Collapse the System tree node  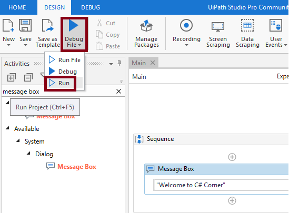[18, 140]
